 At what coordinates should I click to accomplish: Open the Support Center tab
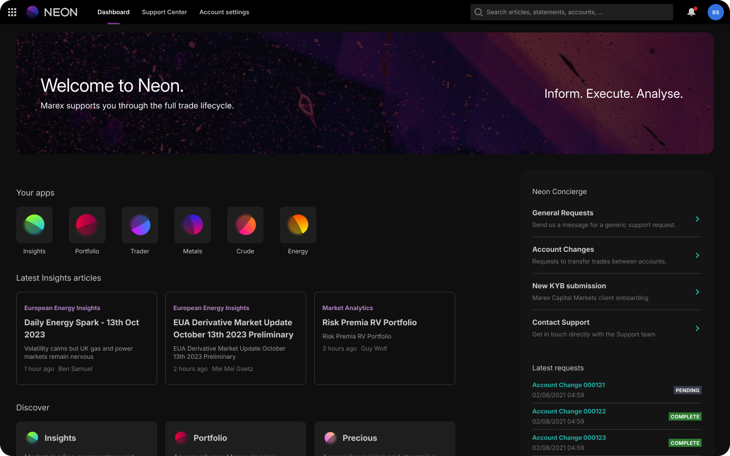point(164,12)
